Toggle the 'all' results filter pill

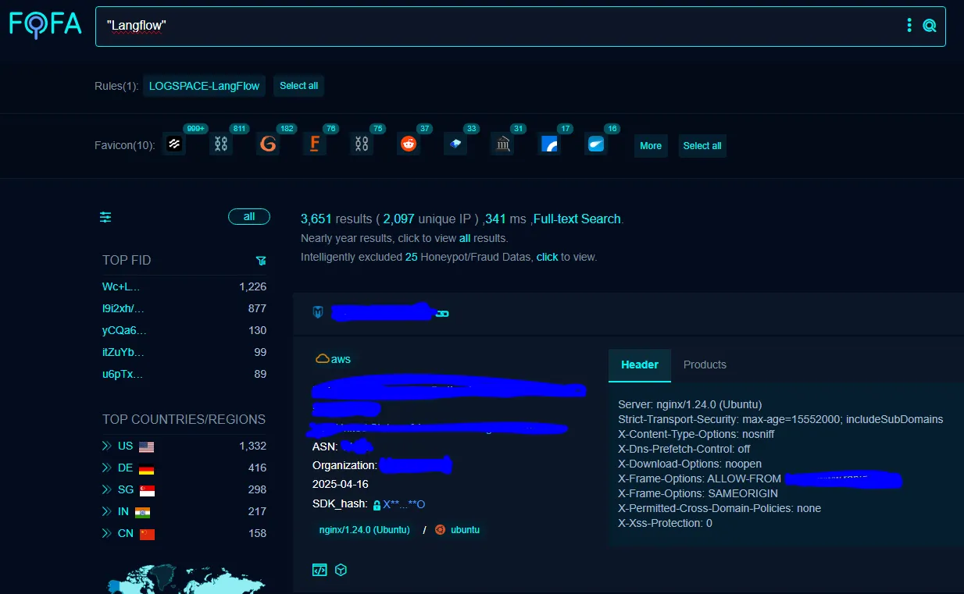point(248,216)
